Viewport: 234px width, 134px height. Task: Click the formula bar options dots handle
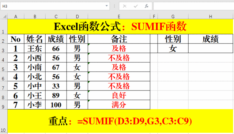(114, 6)
